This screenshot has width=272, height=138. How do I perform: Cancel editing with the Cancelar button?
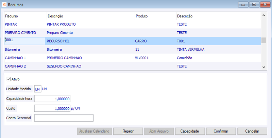pyautogui.click(x=252, y=131)
